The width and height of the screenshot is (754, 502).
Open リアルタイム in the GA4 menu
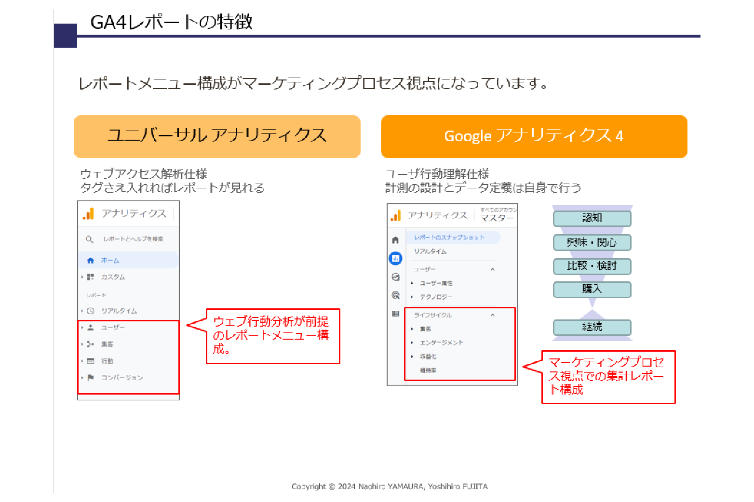click(430, 251)
